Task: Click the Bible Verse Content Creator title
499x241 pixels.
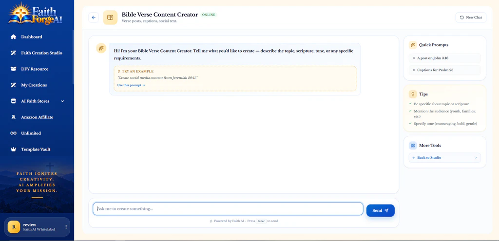Action: pyautogui.click(x=160, y=15)
